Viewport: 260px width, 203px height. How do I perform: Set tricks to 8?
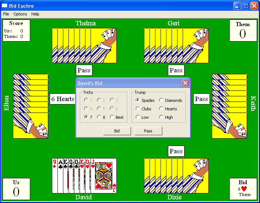(99, 117)
